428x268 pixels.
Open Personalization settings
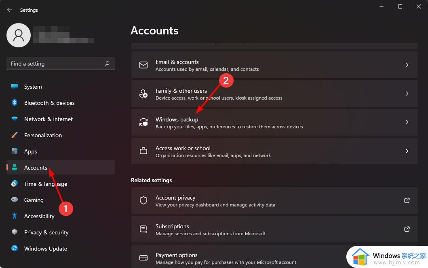pyautogui.click(x=61, y=135)
